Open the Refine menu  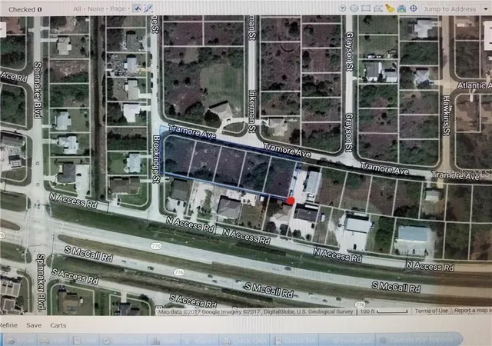[8, 325]
